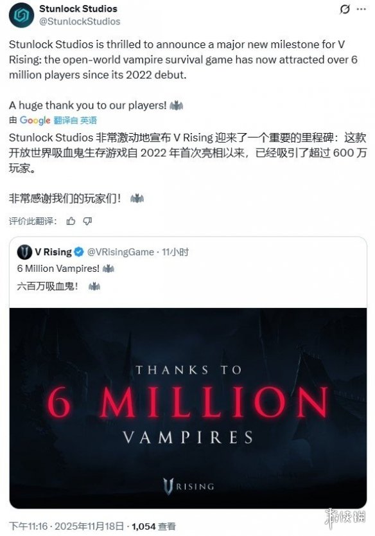The width and height of the screenshot is (375, 536).
Task: Open the quoted tweet text 6 Million Vampires!
Action: tap(58, 269)
